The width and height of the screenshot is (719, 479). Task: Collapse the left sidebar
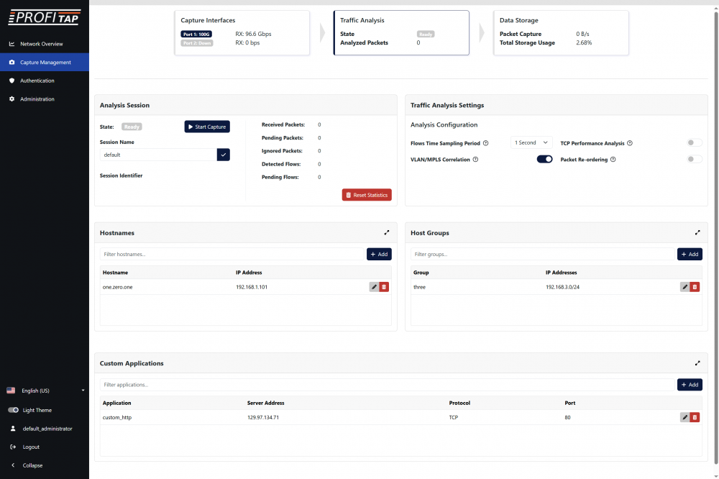click(x=32, y=465)
